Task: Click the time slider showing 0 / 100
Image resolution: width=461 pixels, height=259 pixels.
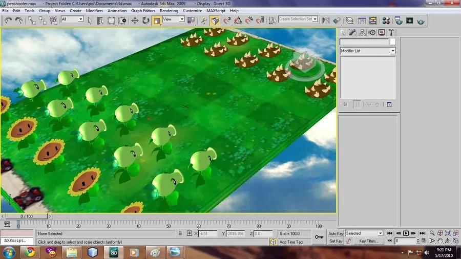Action: (27, 217)
